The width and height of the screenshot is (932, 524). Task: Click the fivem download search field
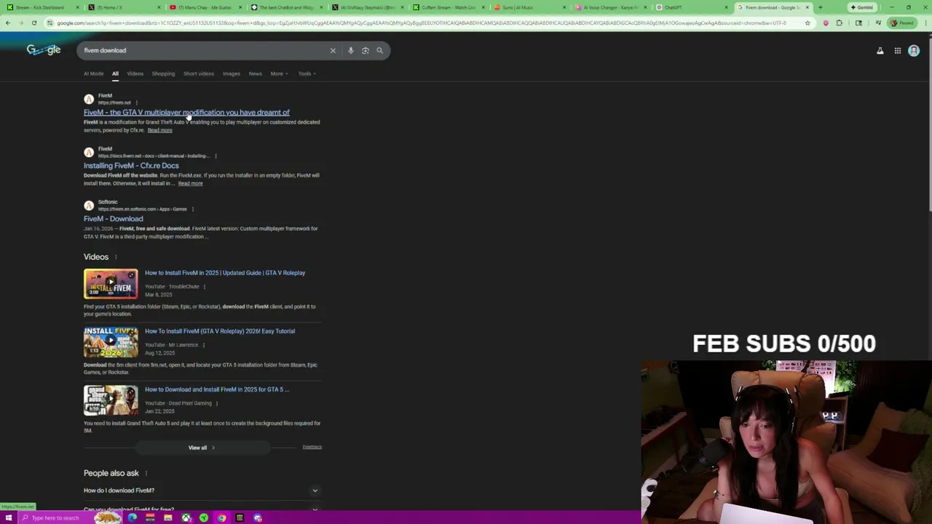point(204,50)
